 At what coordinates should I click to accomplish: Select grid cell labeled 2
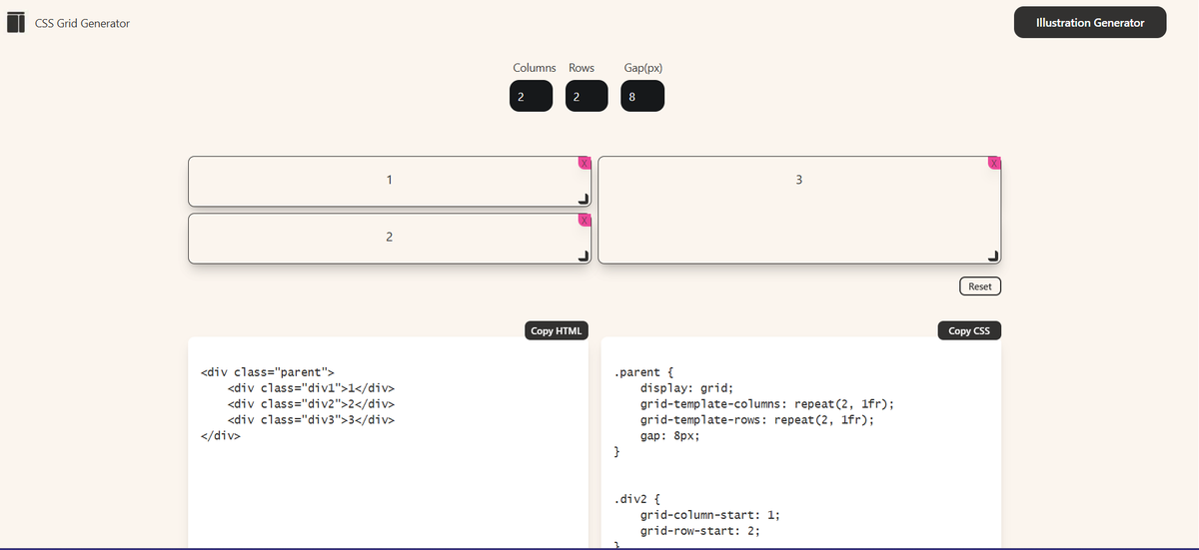pyautogui.click(x=389, y=238)
